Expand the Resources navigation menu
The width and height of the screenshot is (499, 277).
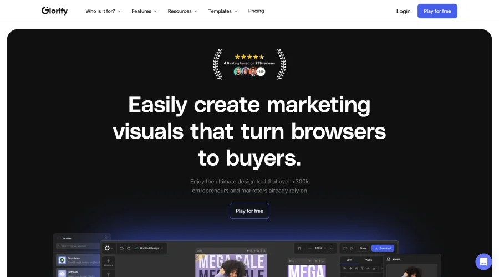(182, 11)
